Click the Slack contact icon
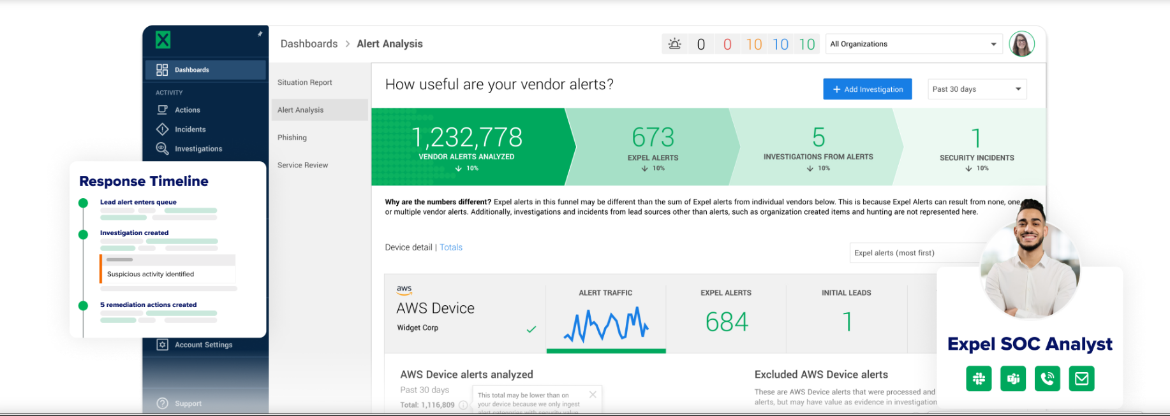 (979, 378)
